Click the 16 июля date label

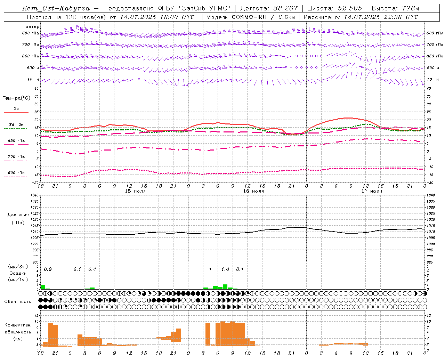pos(253,191)
